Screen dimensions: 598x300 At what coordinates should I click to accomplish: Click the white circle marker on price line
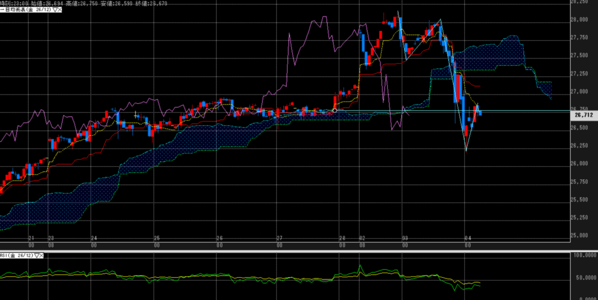(x=334, y=110)
